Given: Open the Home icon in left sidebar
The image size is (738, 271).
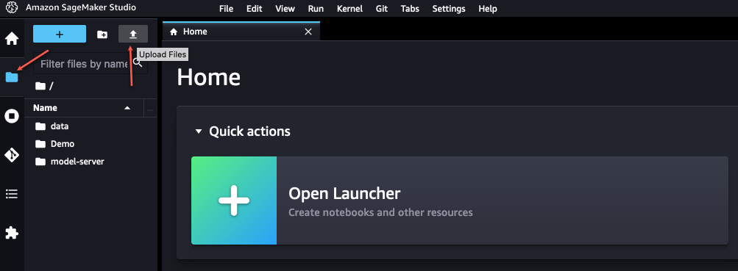Looking at the screenshot, I should 12,38.
